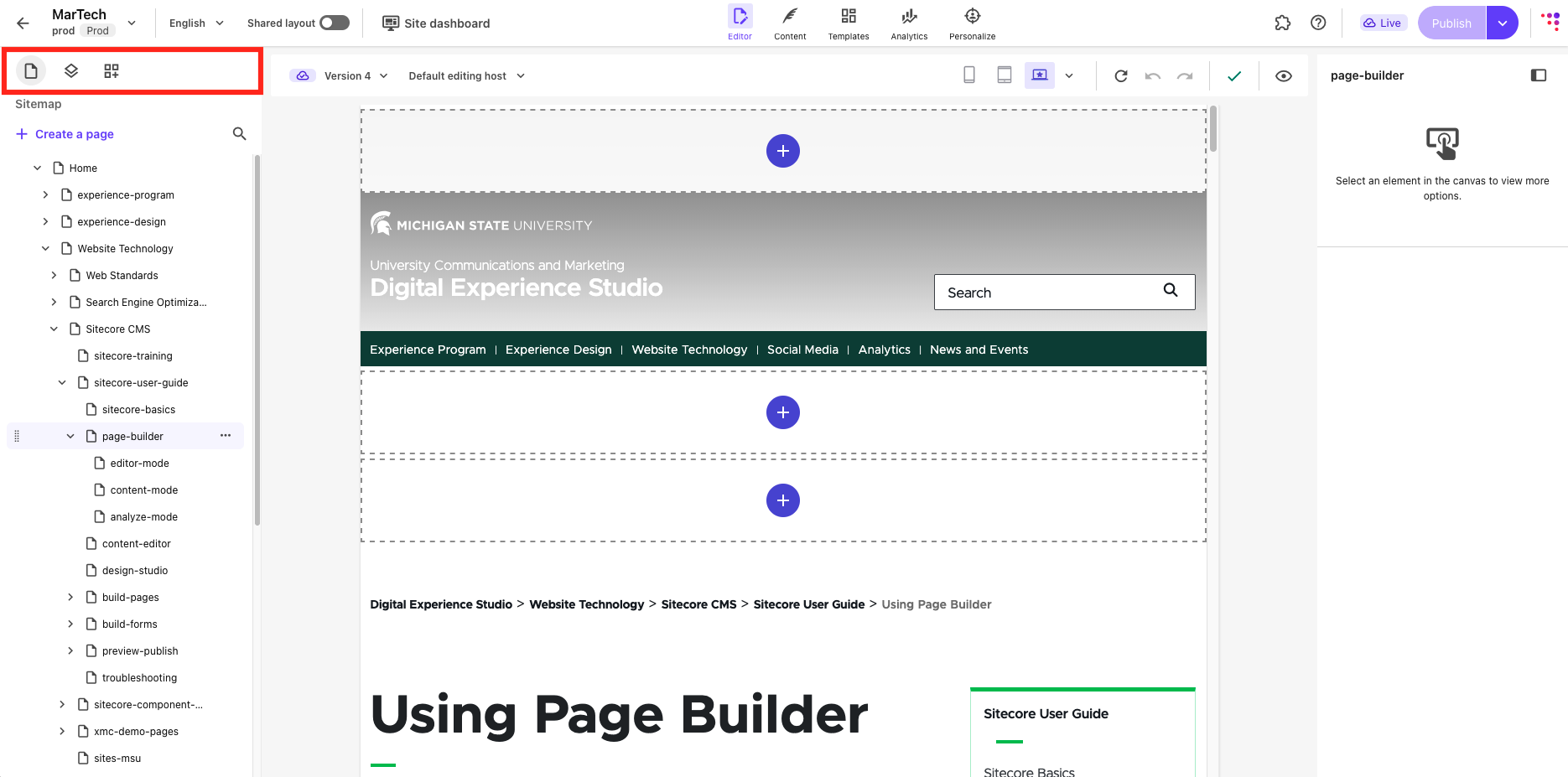
Task: Select the desktop device preview icon
Action: (1040, 75)
